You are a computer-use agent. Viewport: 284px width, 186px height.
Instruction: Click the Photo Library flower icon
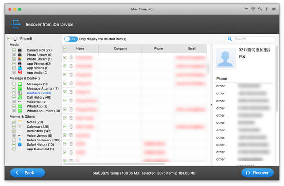tap(20, 59)
